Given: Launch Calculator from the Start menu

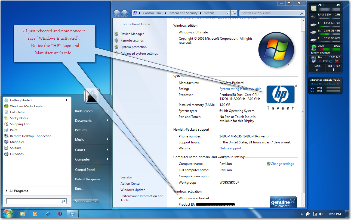Looking at the screenshot, I should point(17,112).
